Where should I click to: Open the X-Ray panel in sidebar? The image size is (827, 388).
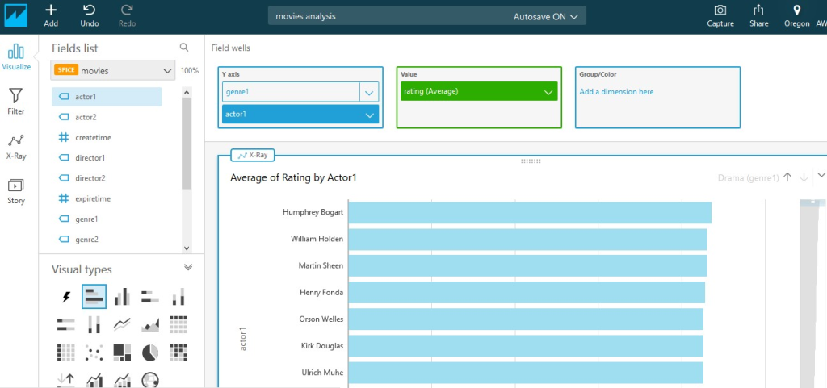[16, 146]
